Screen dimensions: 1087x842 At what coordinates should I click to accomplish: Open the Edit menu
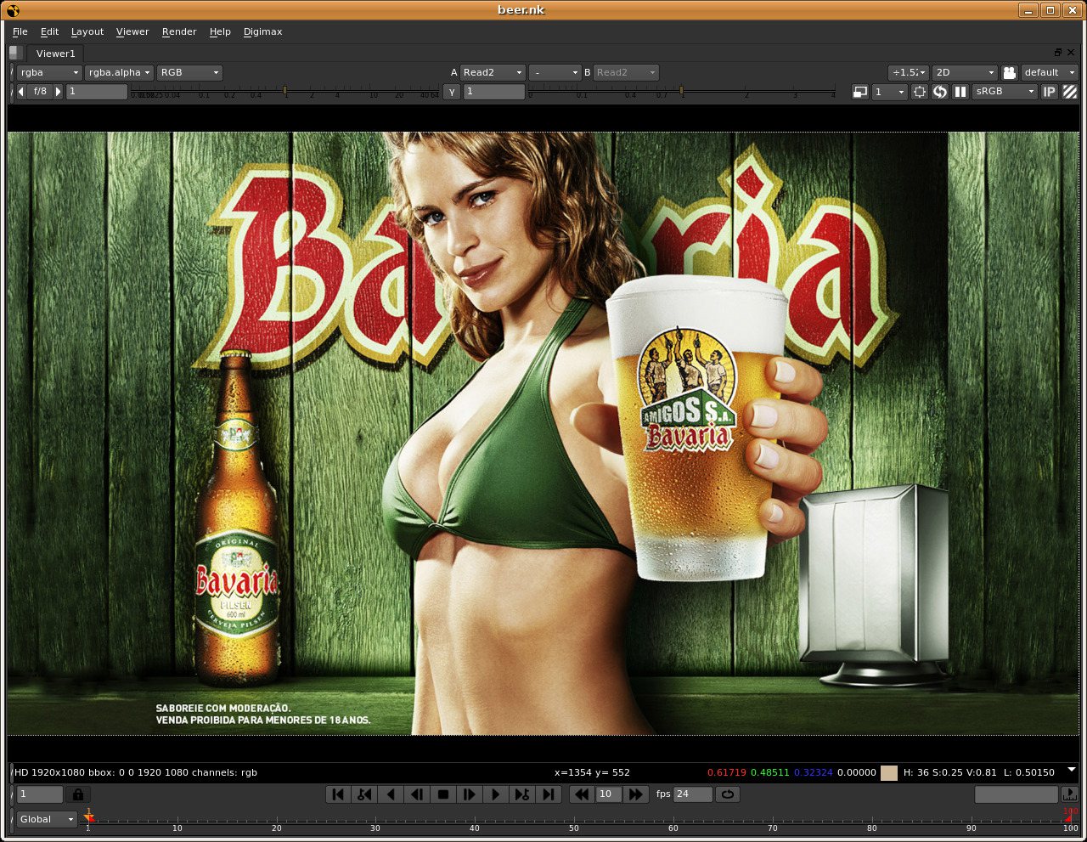(x=50, y=31)
